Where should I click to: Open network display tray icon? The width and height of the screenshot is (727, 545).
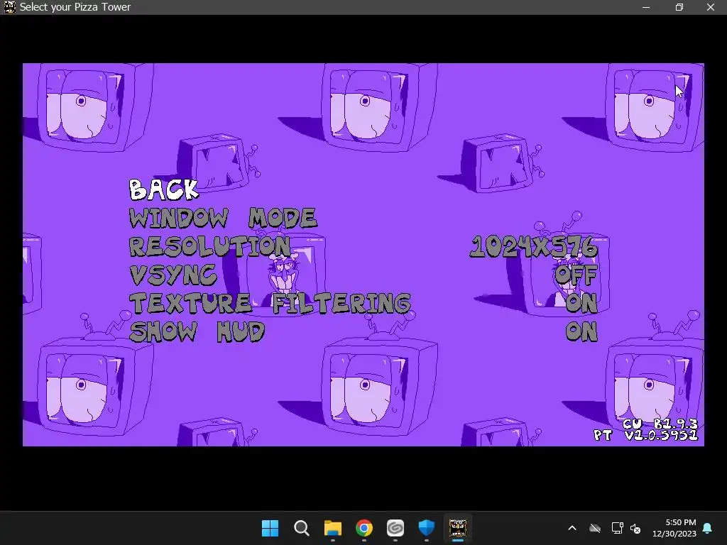pos(617,528)
